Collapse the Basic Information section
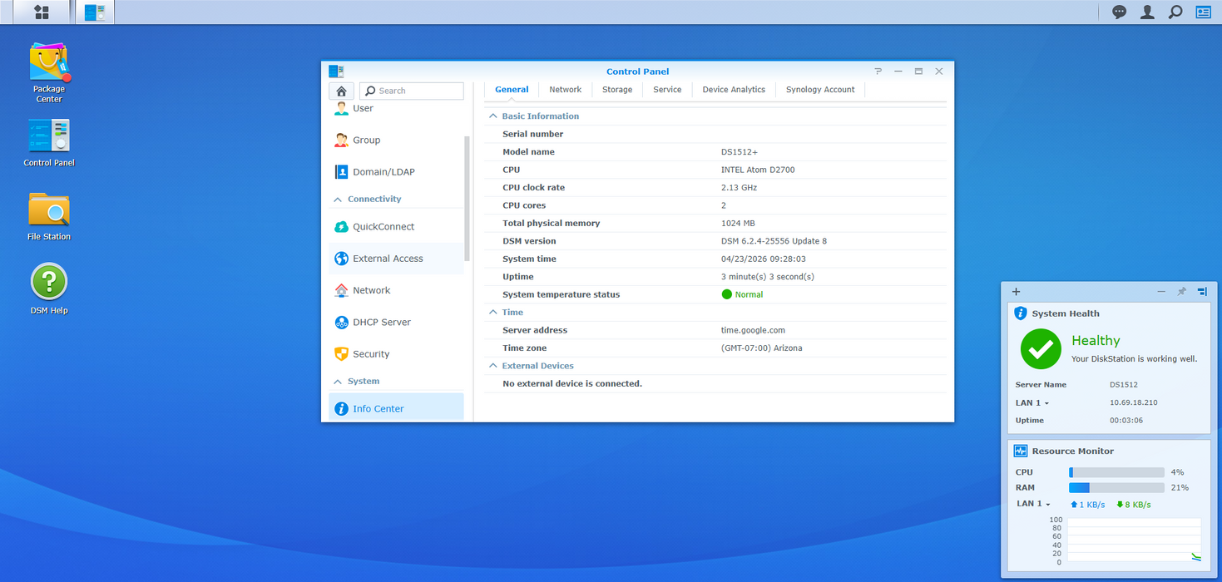 493,116
